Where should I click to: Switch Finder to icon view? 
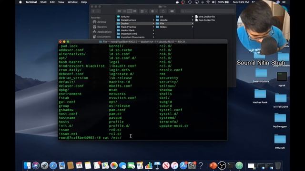[120, 11]
